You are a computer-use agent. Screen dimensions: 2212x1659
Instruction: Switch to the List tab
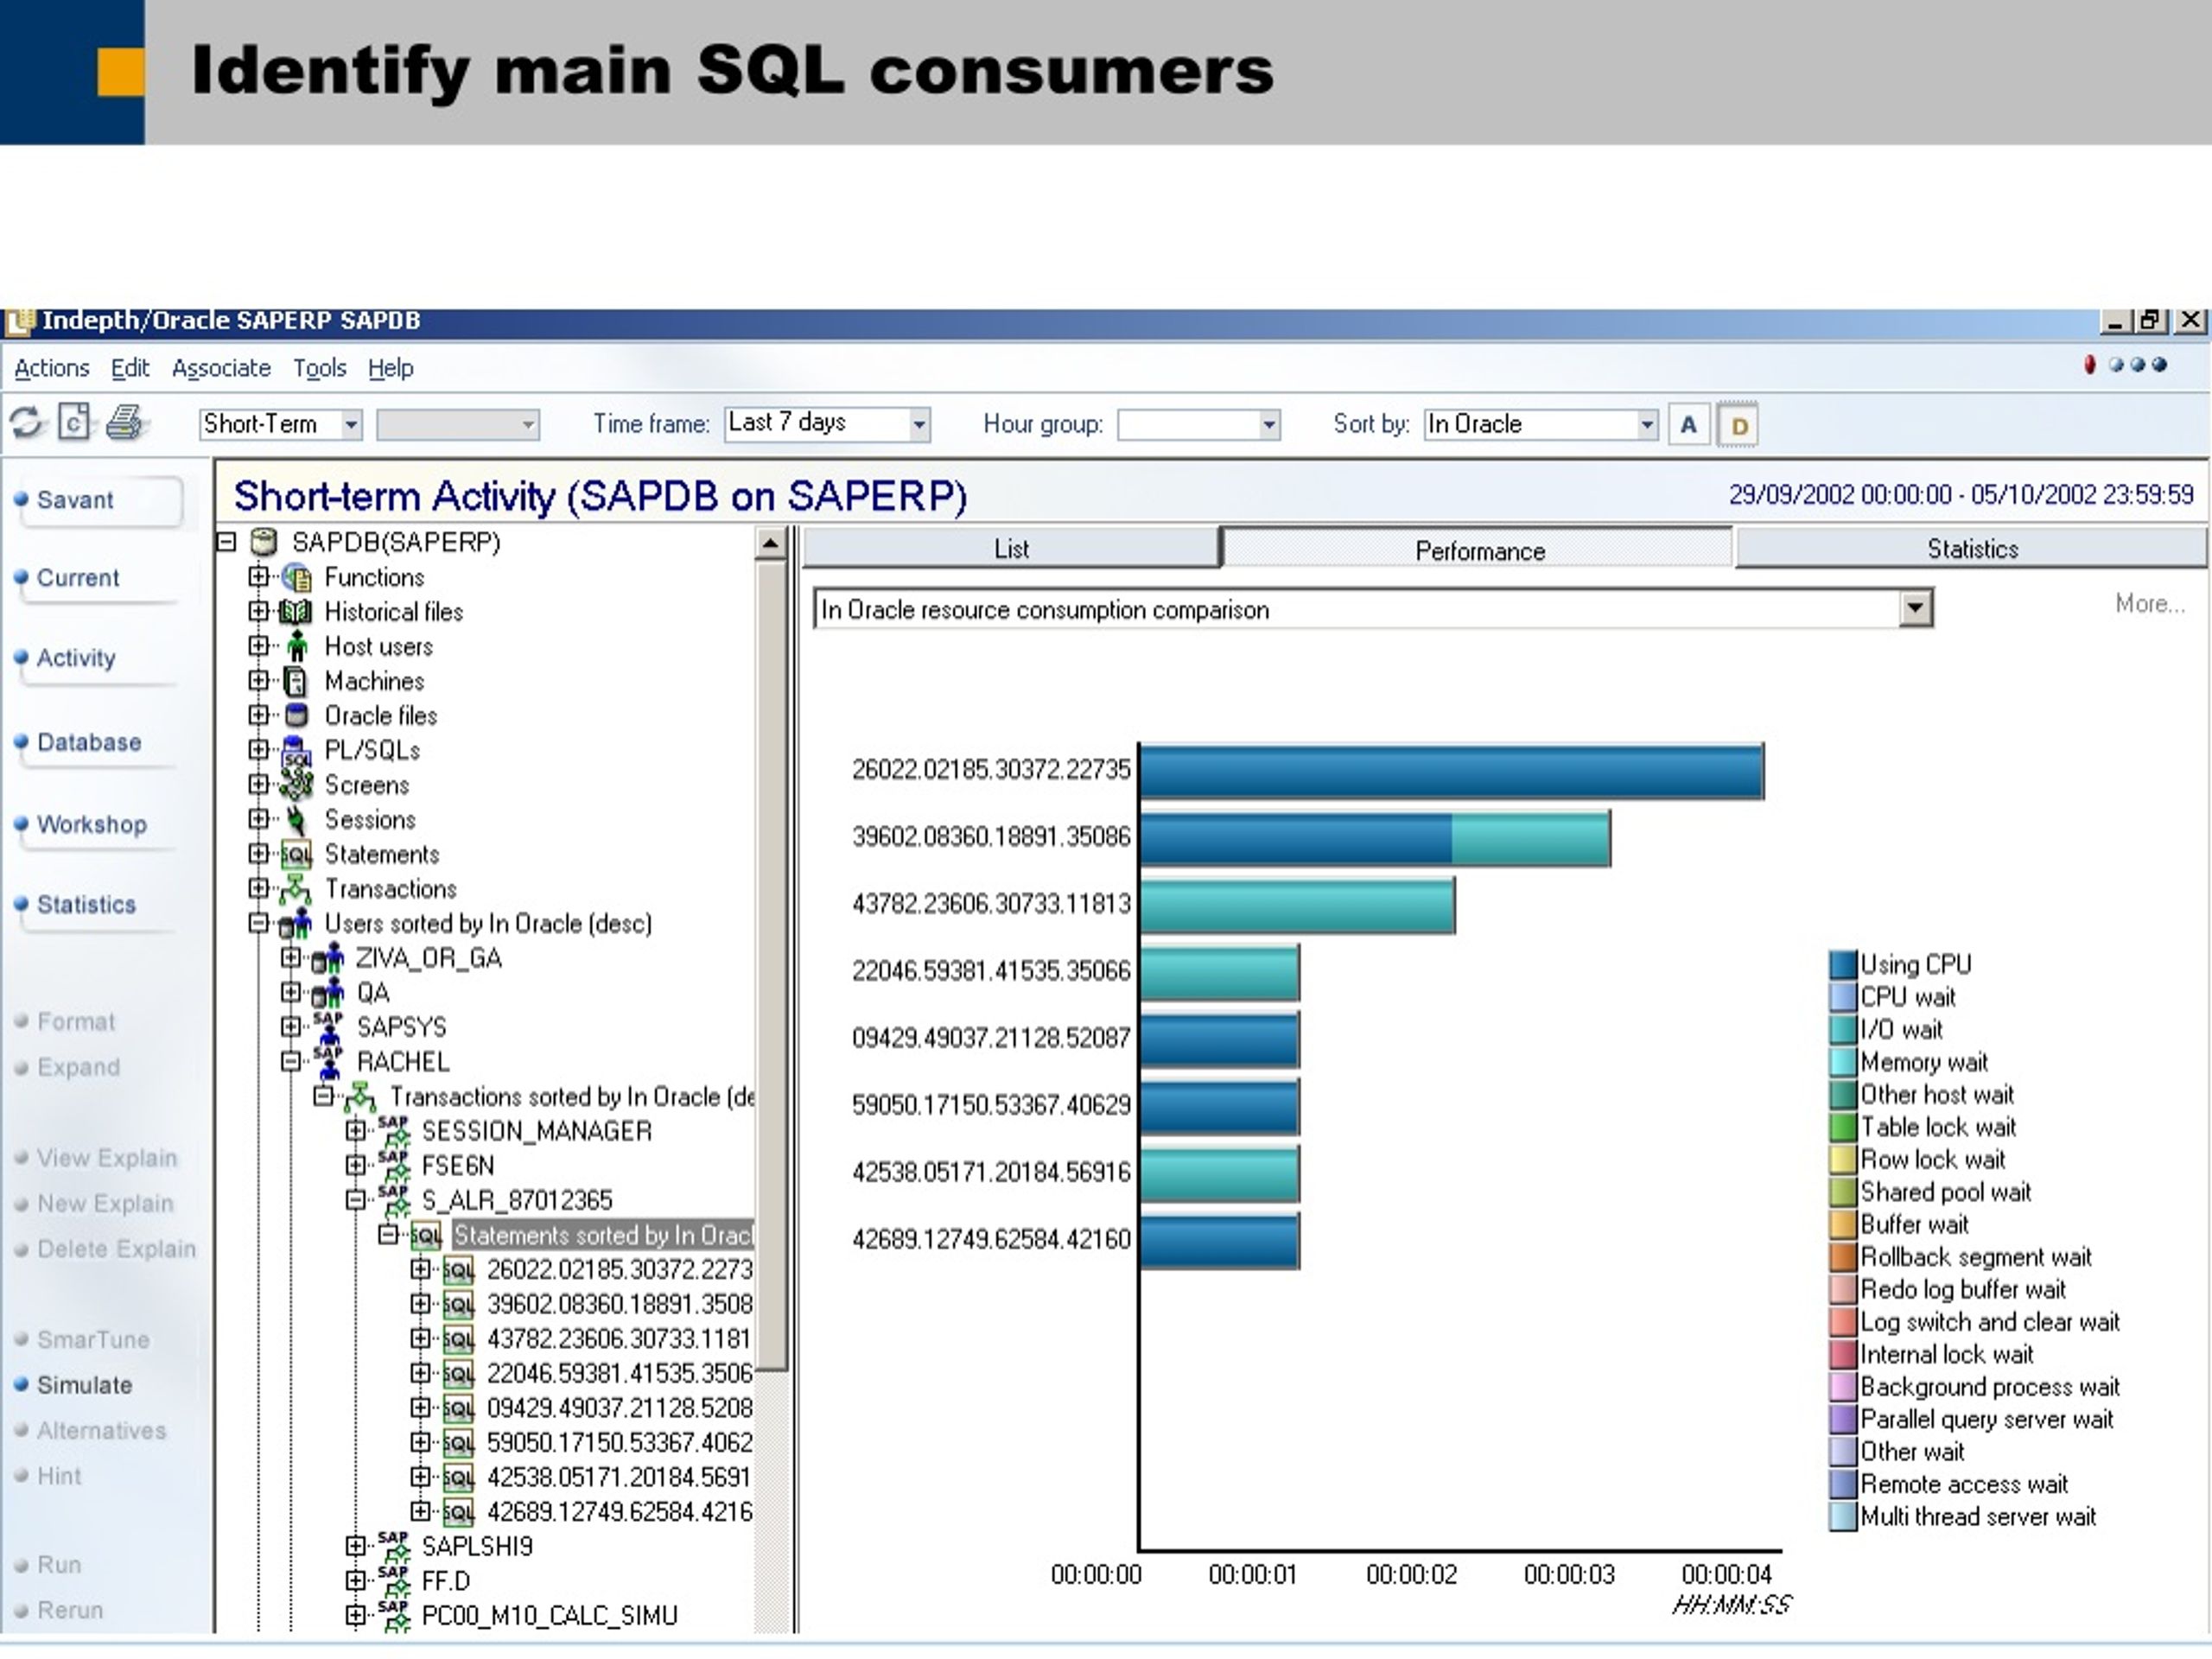1011,548
